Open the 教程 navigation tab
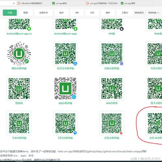 point(26,12)
